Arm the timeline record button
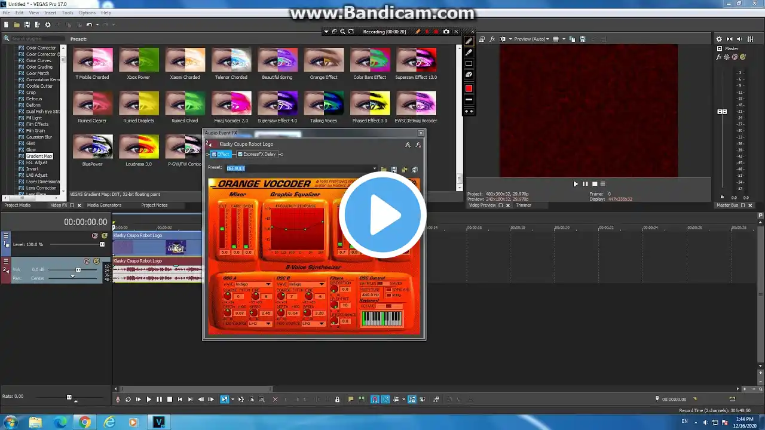 point(118,399)
